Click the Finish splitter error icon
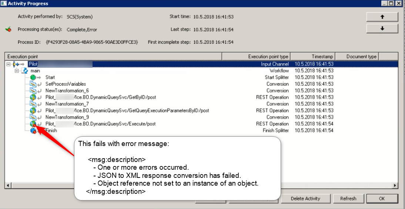405x209 pixels. 33,130
